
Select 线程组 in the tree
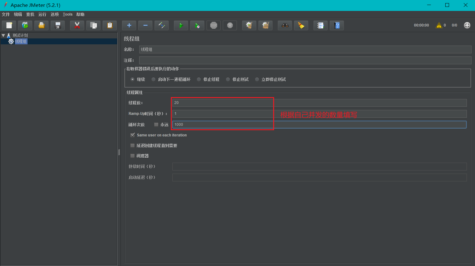point(21,41)
